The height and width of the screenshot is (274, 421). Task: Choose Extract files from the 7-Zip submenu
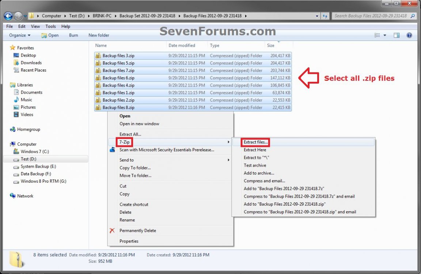click(x=255, y=142)
